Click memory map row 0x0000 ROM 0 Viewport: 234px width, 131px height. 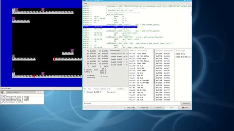[x=119, y=57]
